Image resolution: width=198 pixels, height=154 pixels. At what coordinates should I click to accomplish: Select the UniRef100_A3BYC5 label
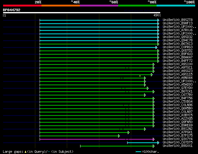pyautogui.click(x=178, y=115)
